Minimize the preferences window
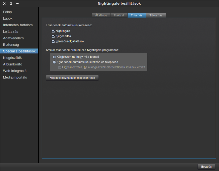Viewport: 219px width, 171px height. (x=18, y=4)
